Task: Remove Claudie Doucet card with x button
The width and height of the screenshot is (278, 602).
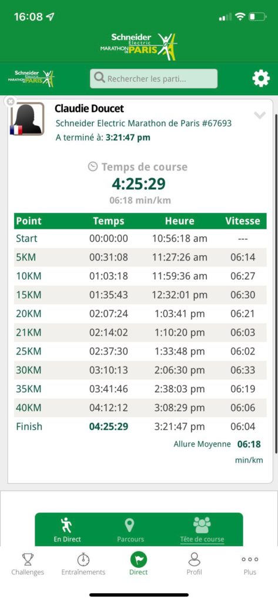Action: click(x=11, y=101)
